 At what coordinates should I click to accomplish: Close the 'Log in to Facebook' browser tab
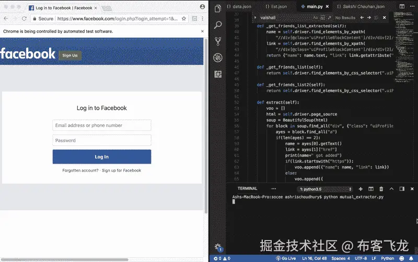click(x=96, y=8)
